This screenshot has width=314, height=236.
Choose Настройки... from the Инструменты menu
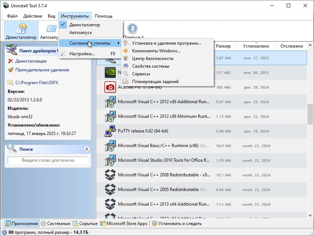tap(91, 54)
